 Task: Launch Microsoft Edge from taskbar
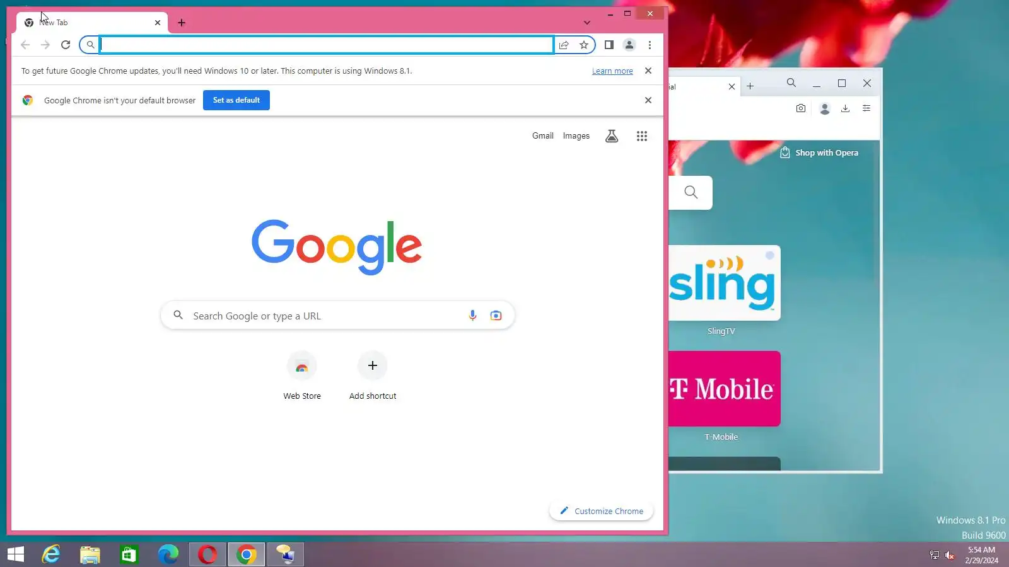168,554
